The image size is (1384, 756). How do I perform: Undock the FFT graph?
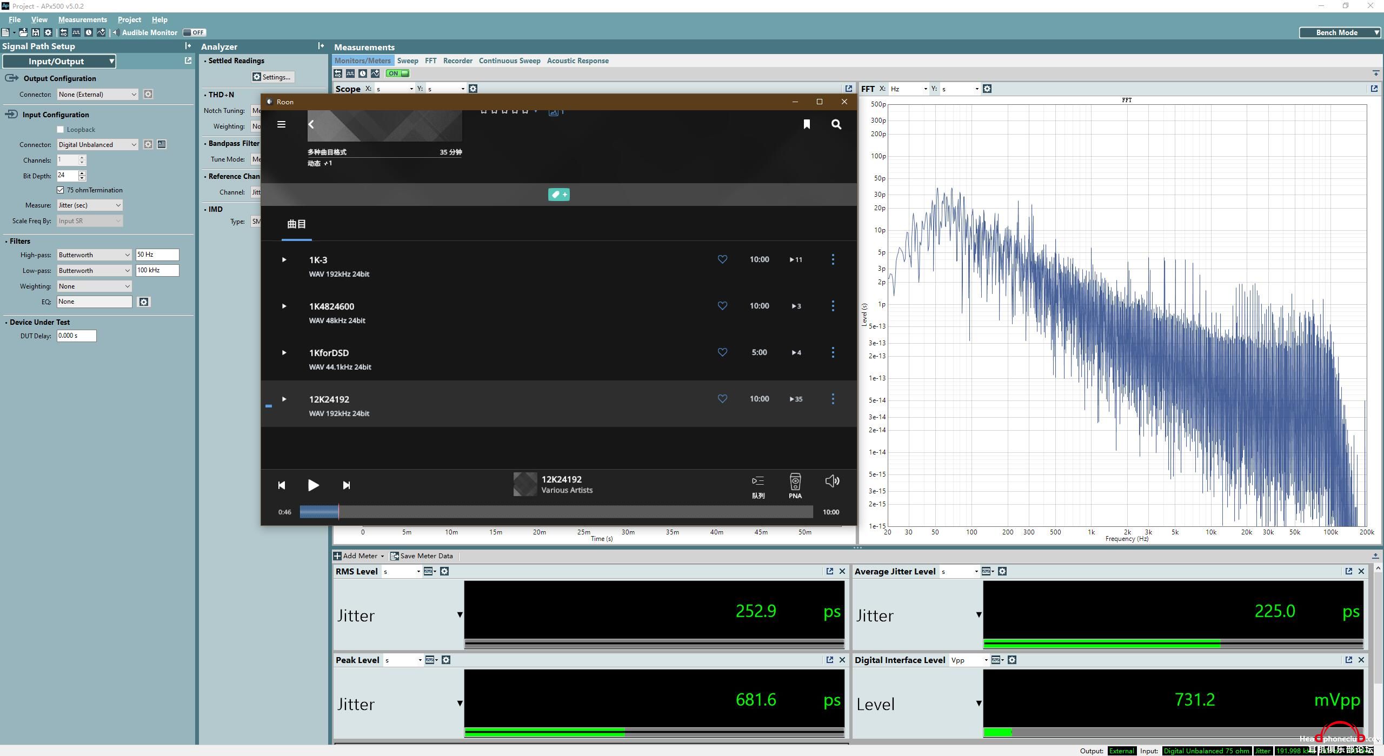[1374, 89]
